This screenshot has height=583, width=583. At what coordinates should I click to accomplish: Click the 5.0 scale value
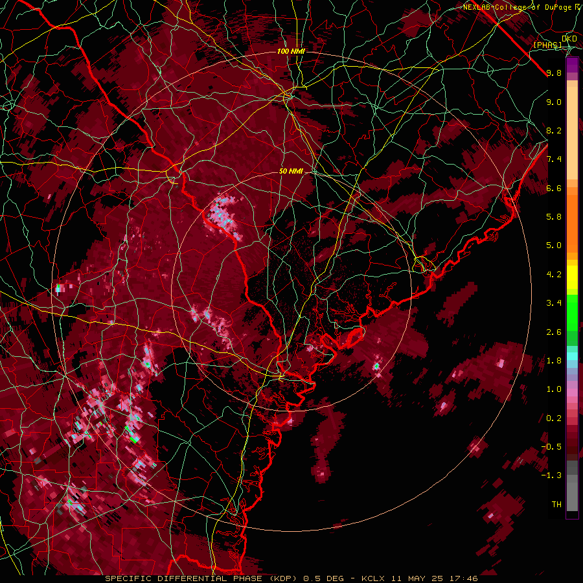click(554, 246)
